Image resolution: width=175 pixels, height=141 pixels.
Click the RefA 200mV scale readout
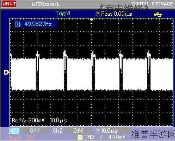[x=28, y=120]
